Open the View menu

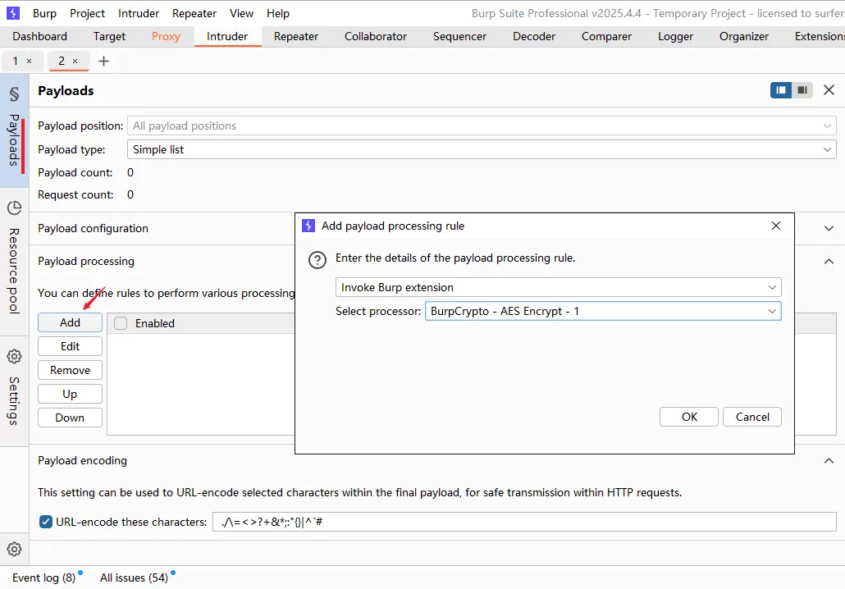(x=241, y=13)
